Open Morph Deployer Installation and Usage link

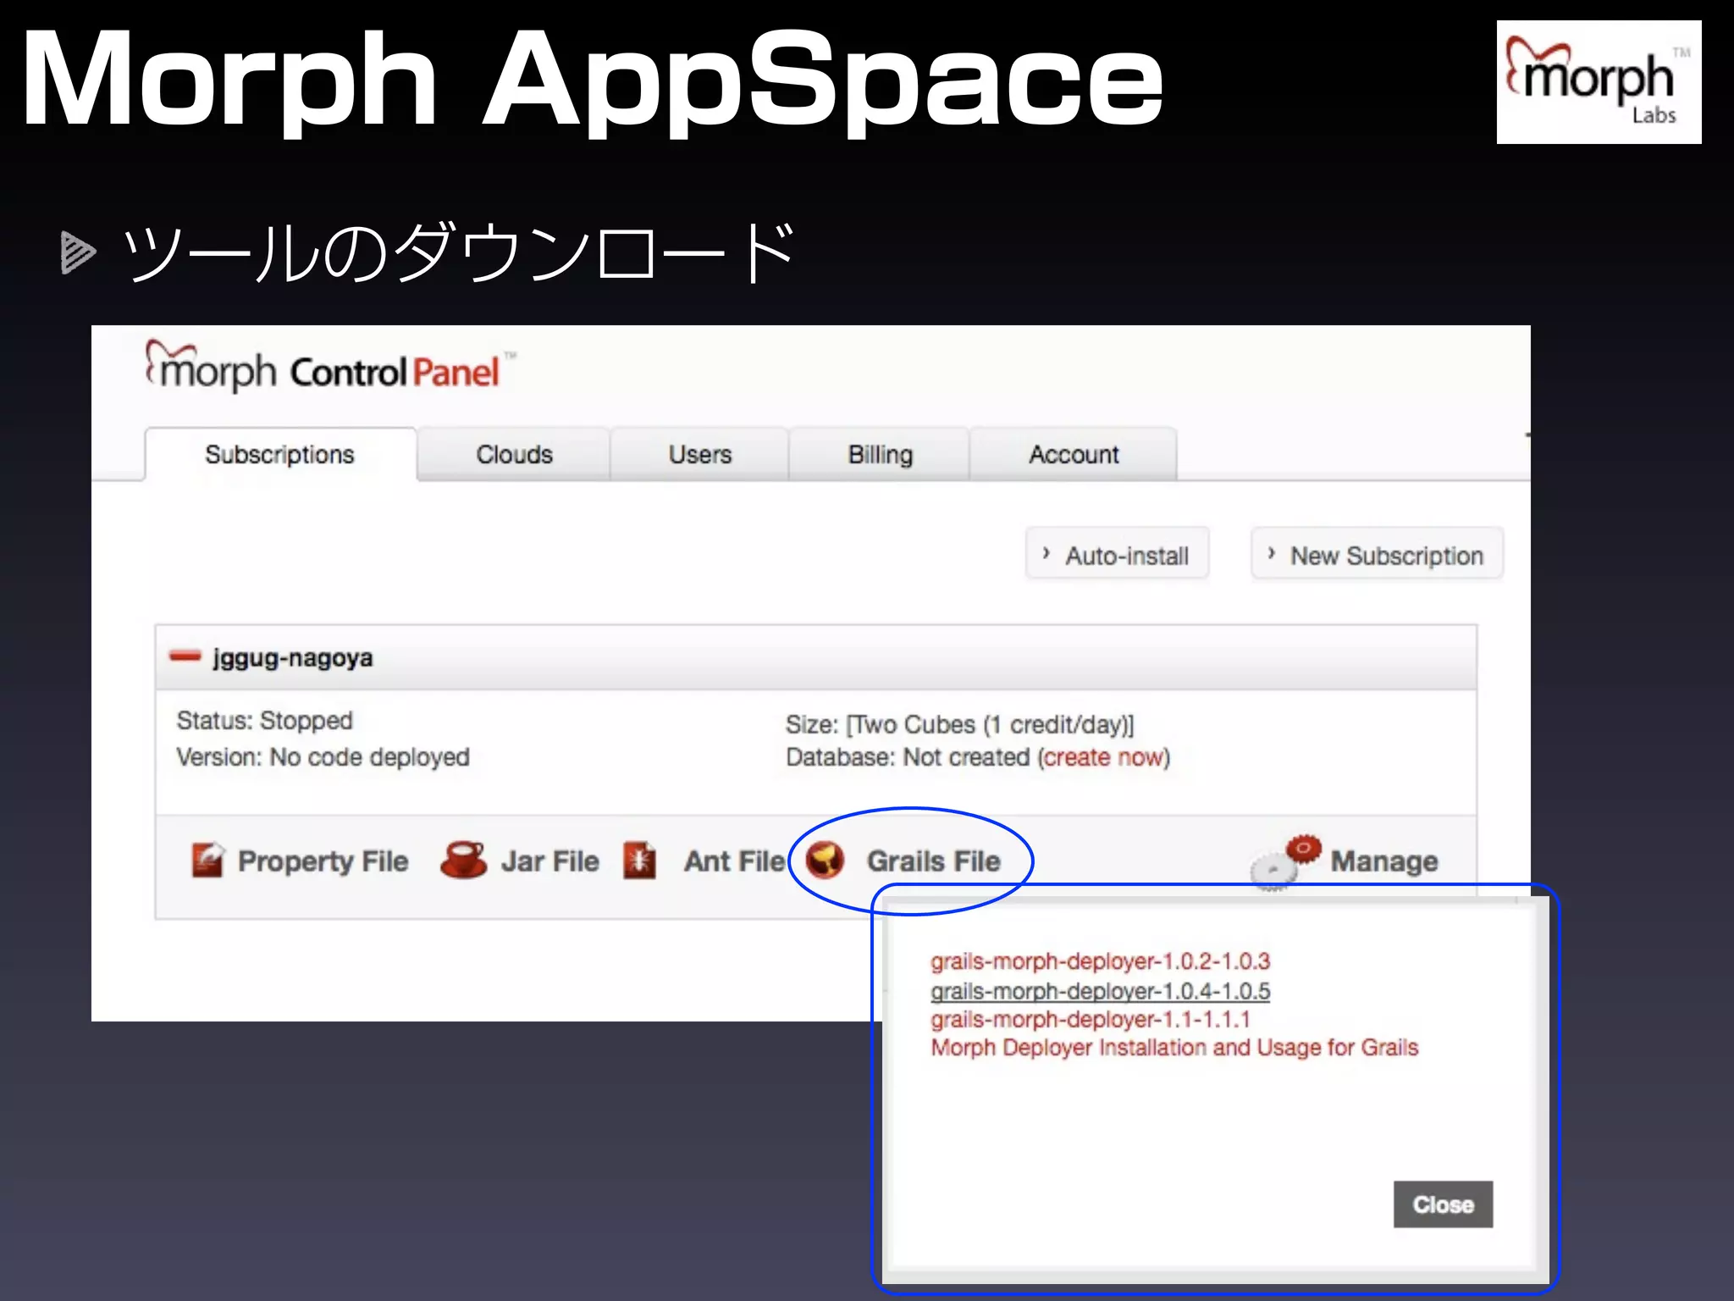coord(1173,1048)
